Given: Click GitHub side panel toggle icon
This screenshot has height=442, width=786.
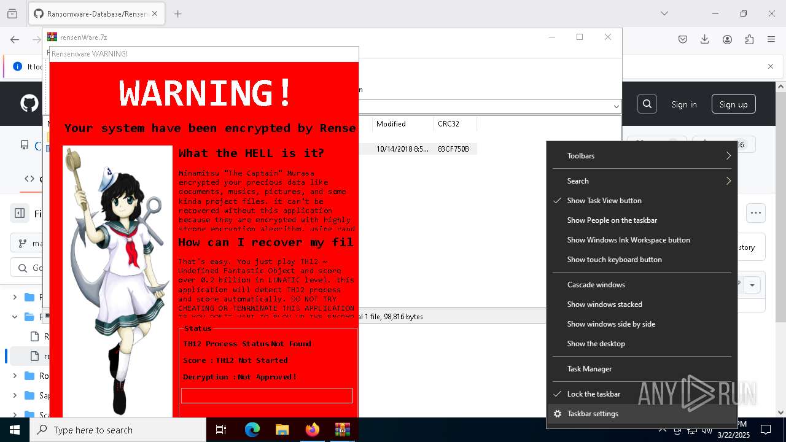Looking at the screenshot, I should pos(20,213).
